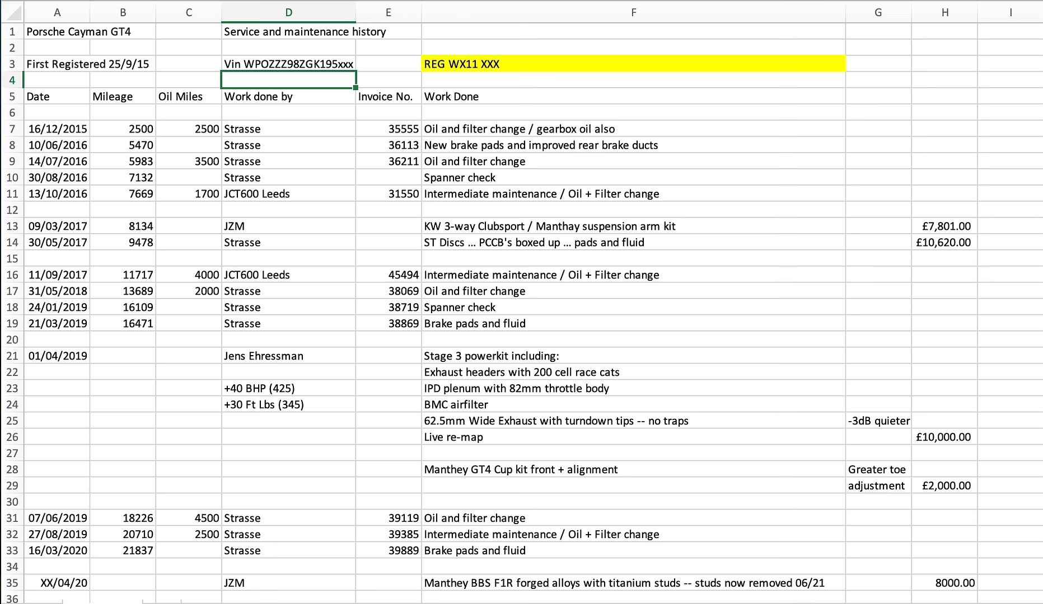1043x604 pixels.
Task: Click 'KW 3-way Clubsport / Manthay suspension arm kit'
Action: 633,226
